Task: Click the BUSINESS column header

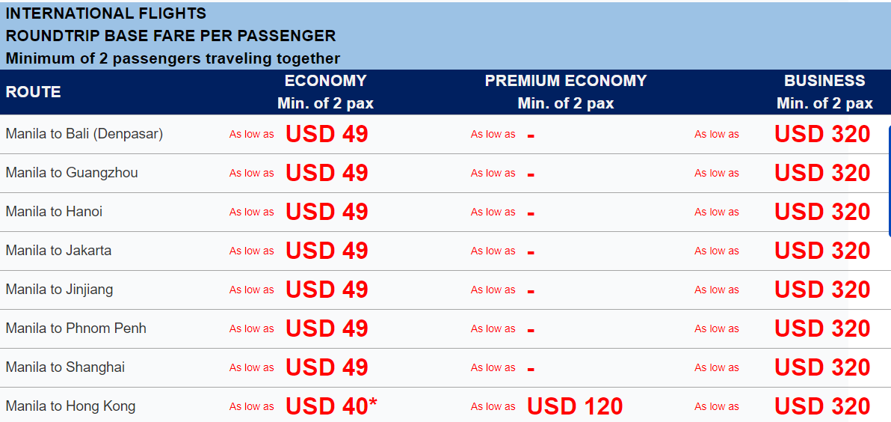Action: click(824, 81)
